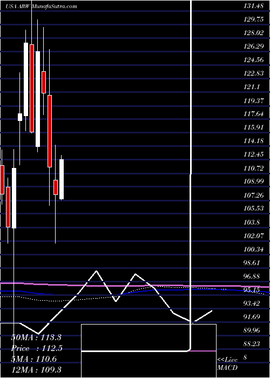Click the 96.88 price axis label
Image resolution: width=270 pixels, height=378 pixels.
tap(252, 276)
